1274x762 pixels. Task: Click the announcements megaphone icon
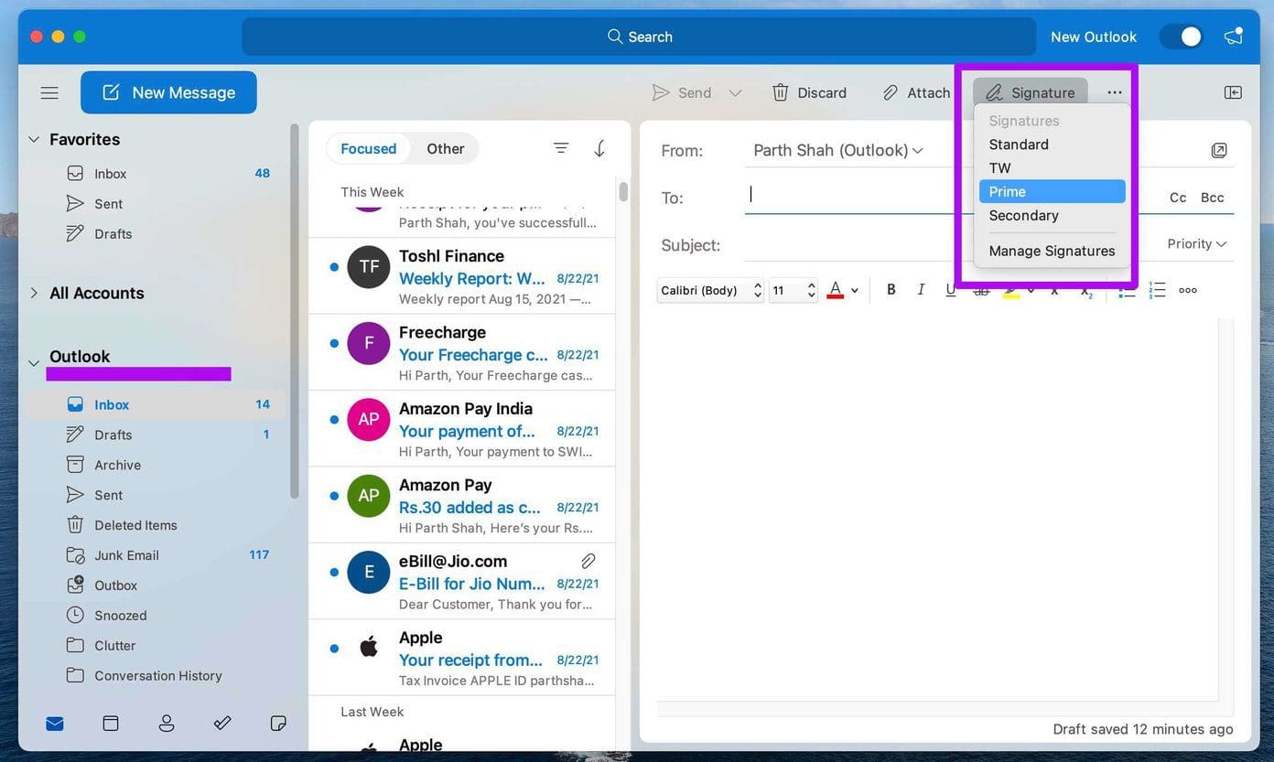click(1234, 37)
